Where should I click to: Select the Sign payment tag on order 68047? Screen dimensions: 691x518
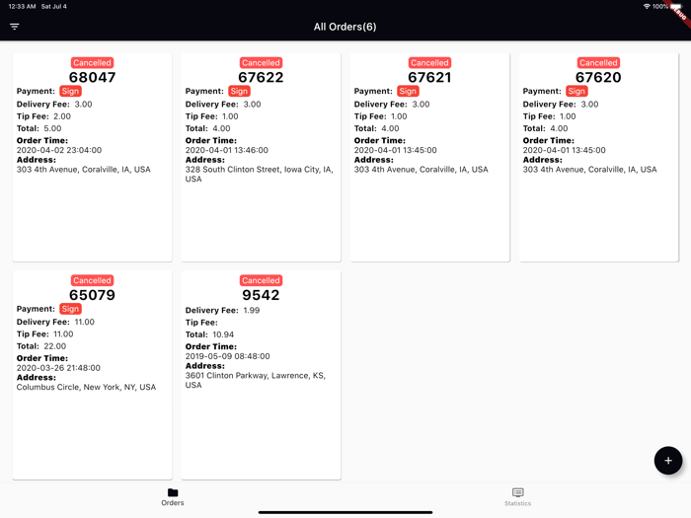[x=70, y=91]
